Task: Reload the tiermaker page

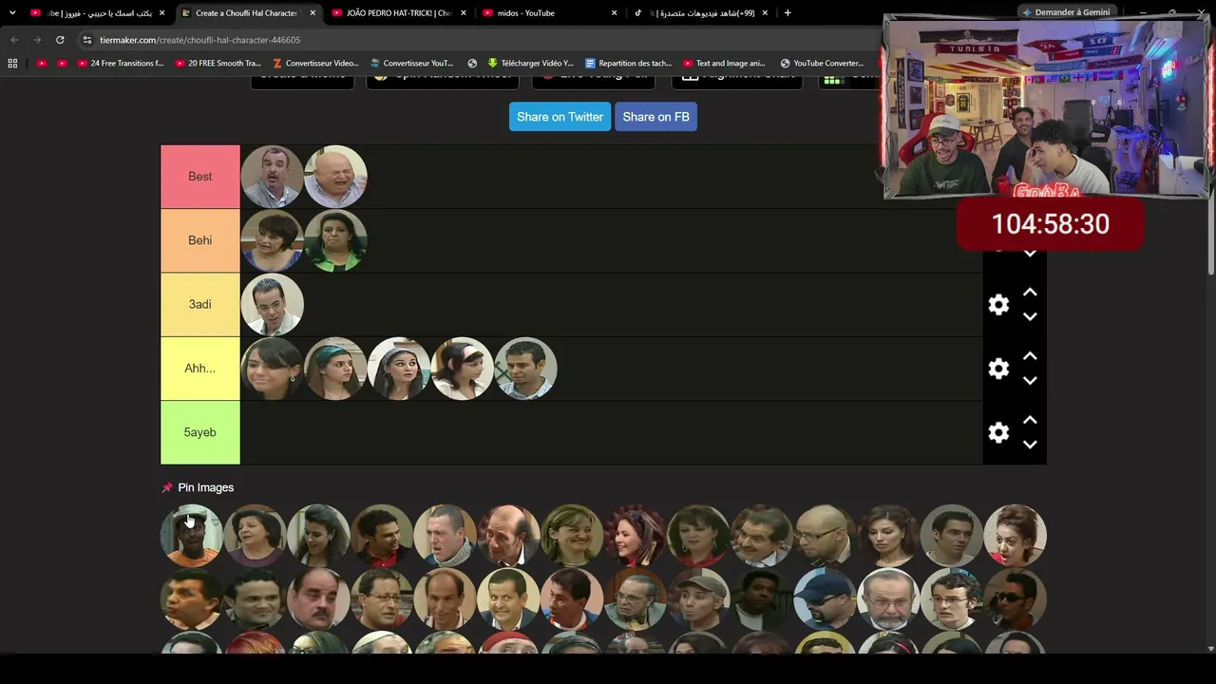Action: click(60, 40)
